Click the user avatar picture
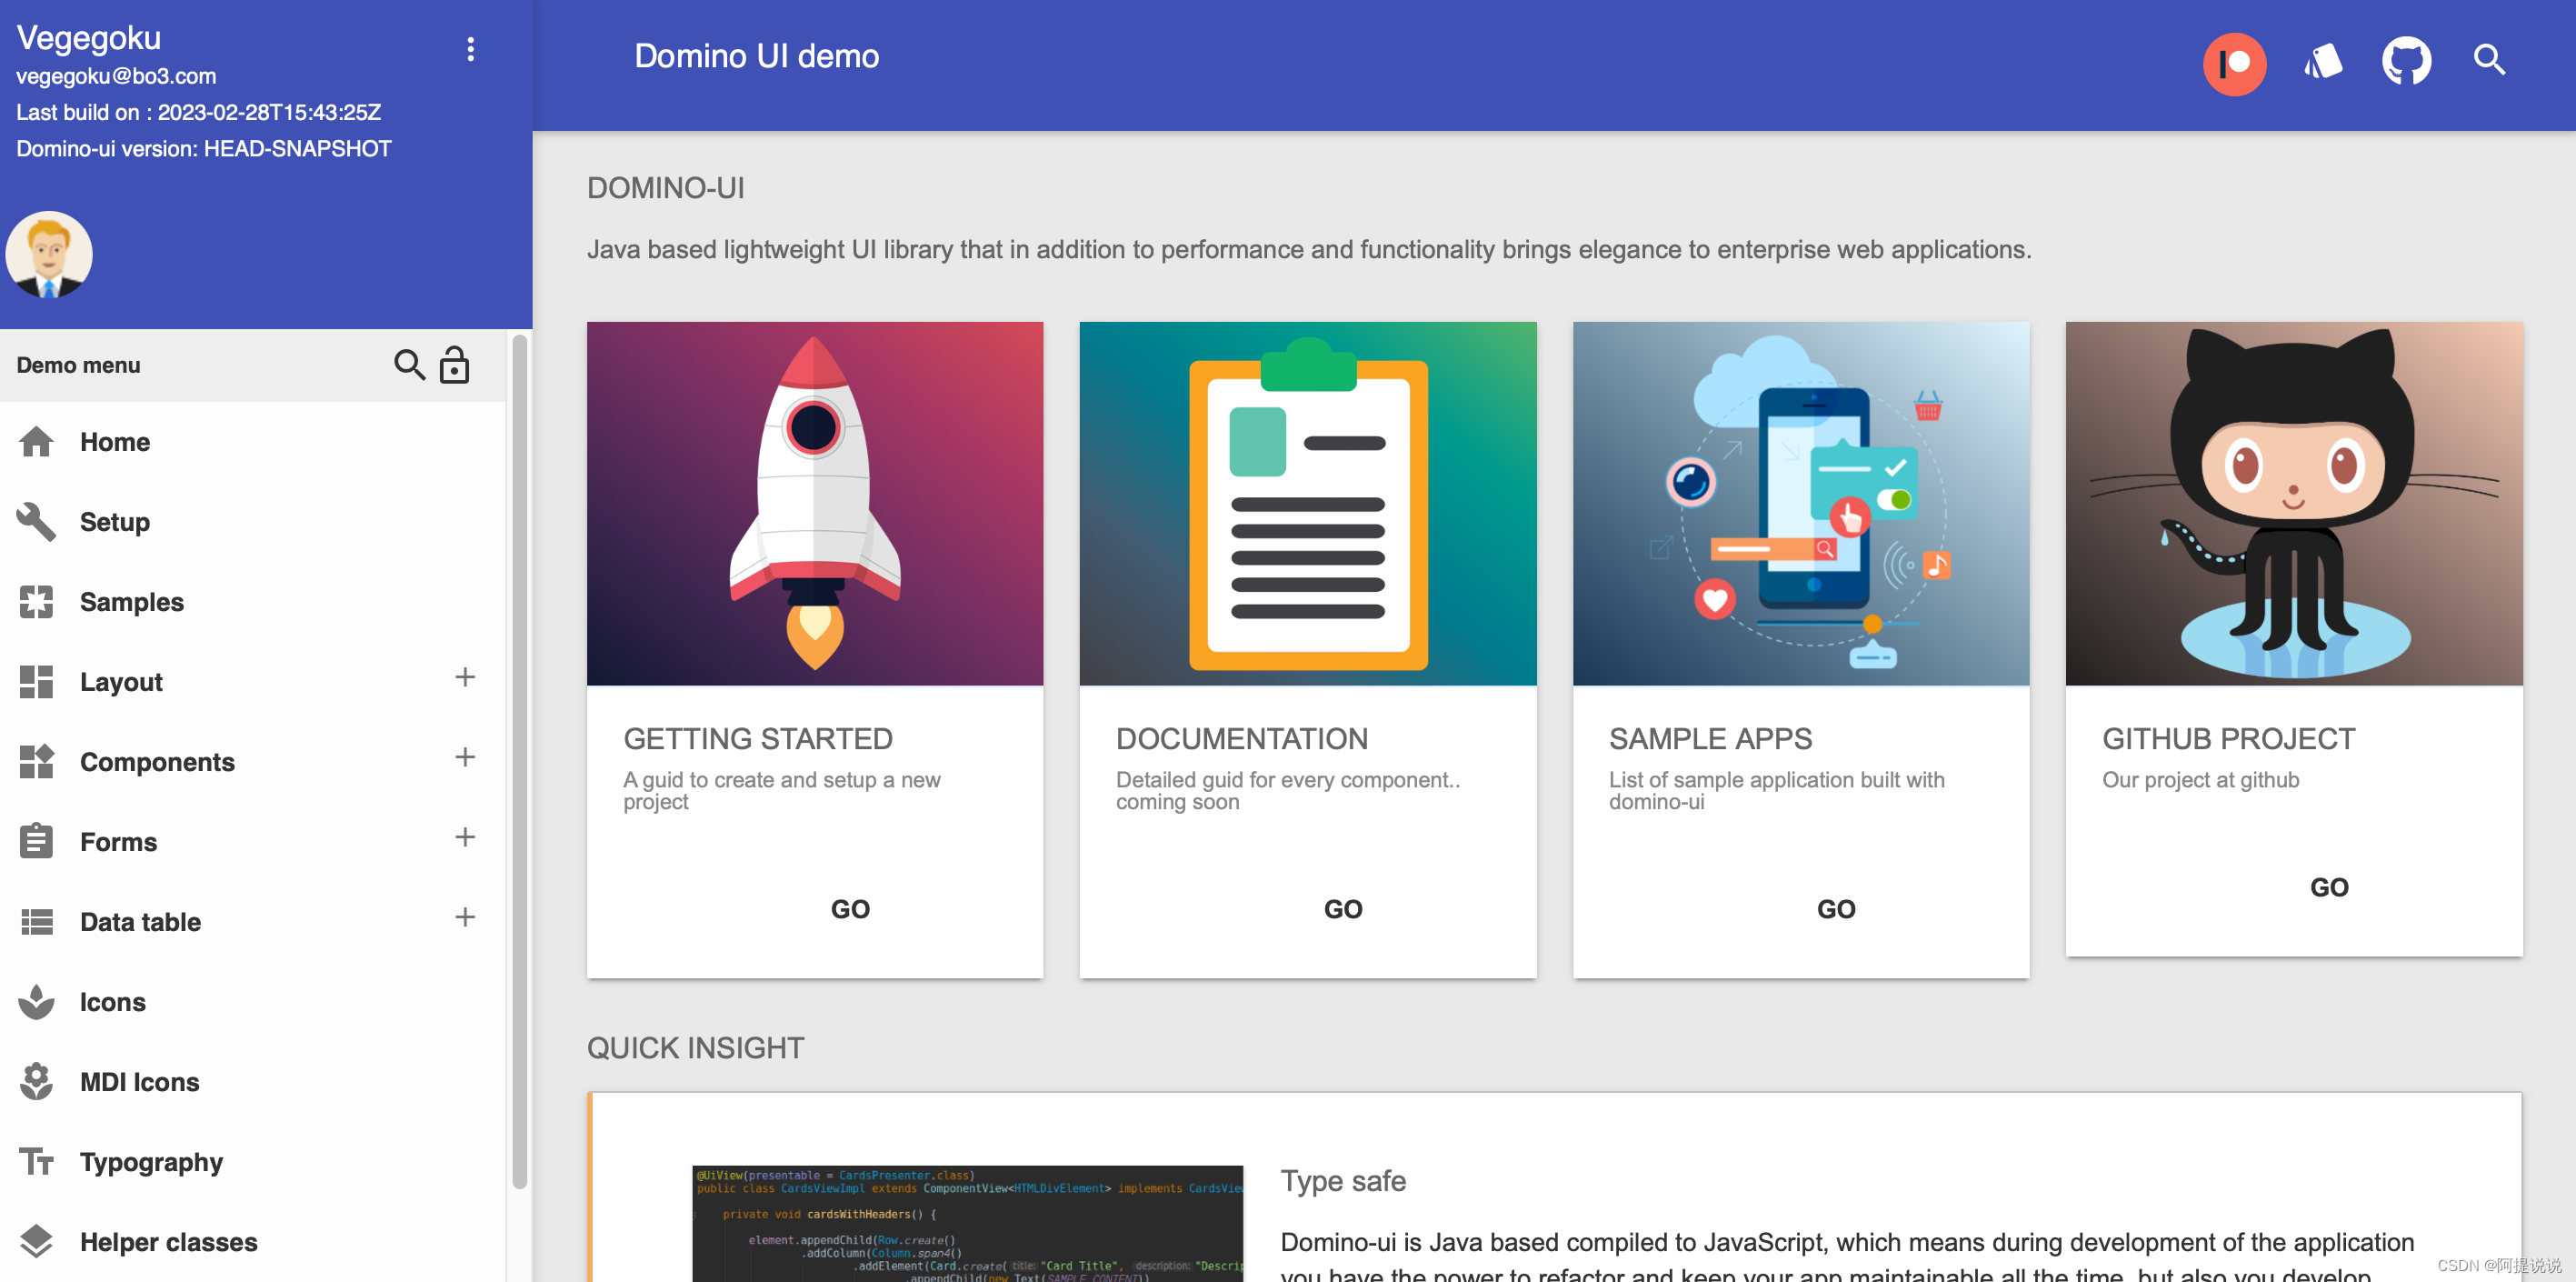Image resolution: width=2576 pixels, height=1282 pixels. pos(49,254)
